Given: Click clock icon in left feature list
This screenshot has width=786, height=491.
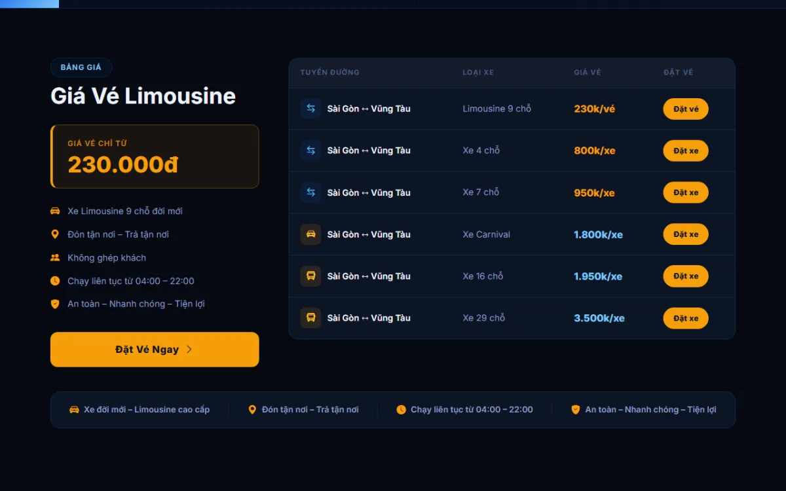Looking at the screenshot, I should [55, 281].
